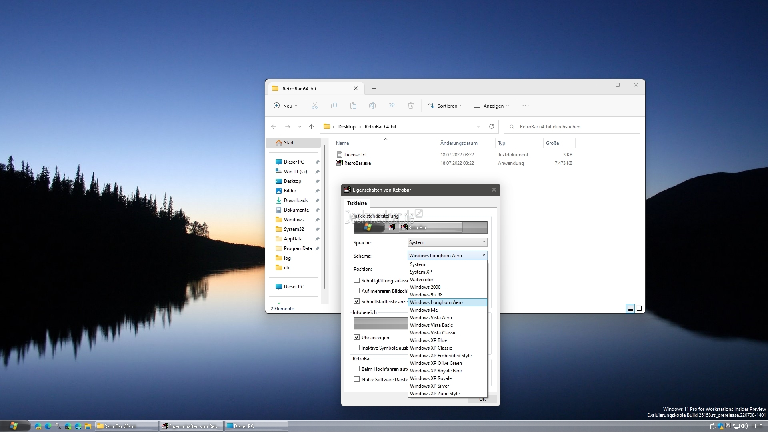Switch to large icons view in Explorer

click(639, 308)
